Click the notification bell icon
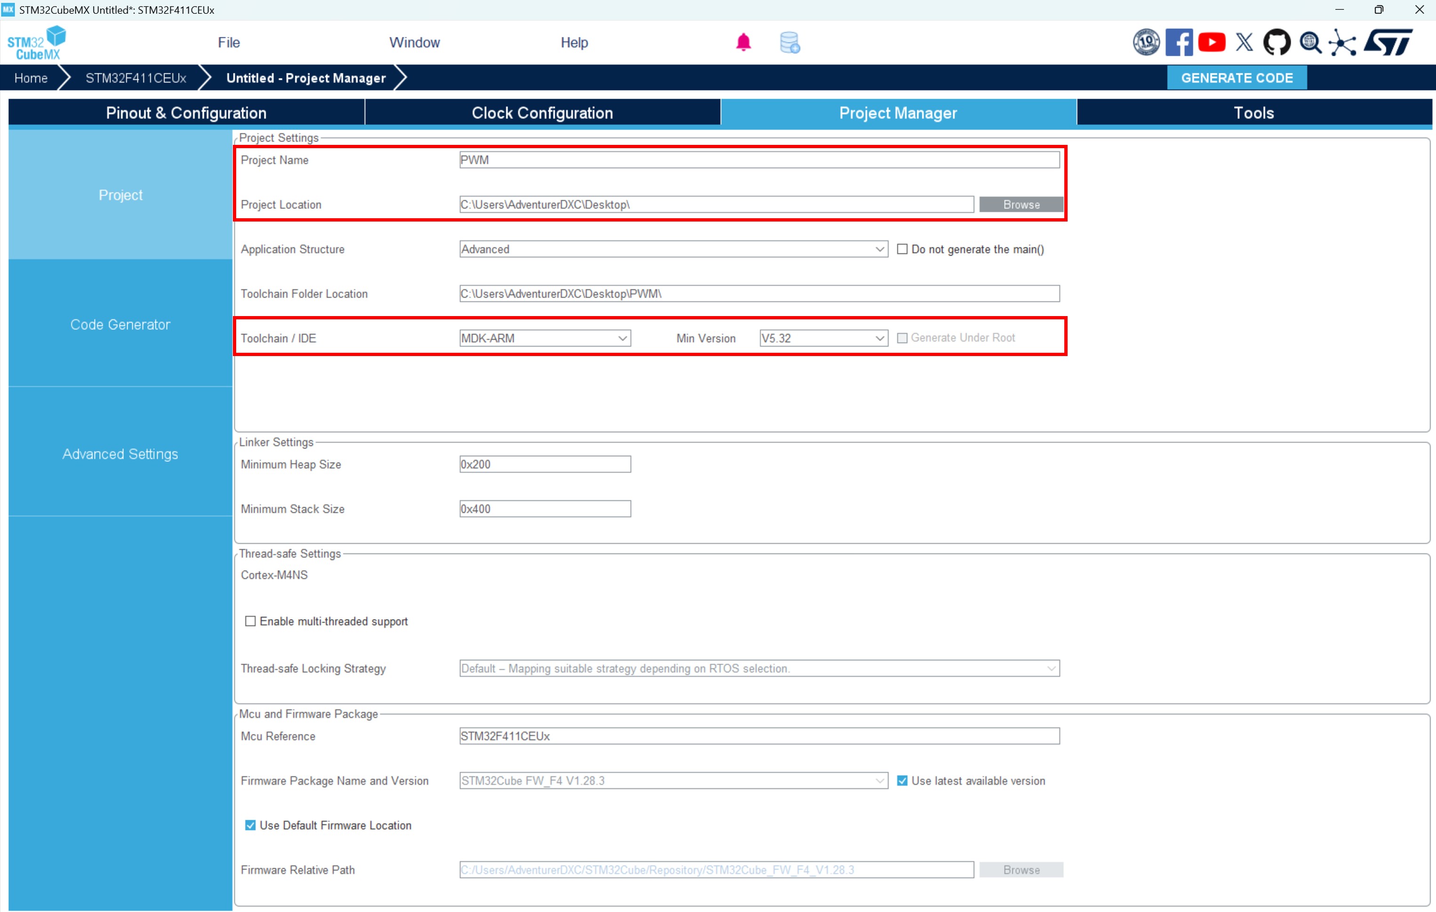 pos(743,42)
